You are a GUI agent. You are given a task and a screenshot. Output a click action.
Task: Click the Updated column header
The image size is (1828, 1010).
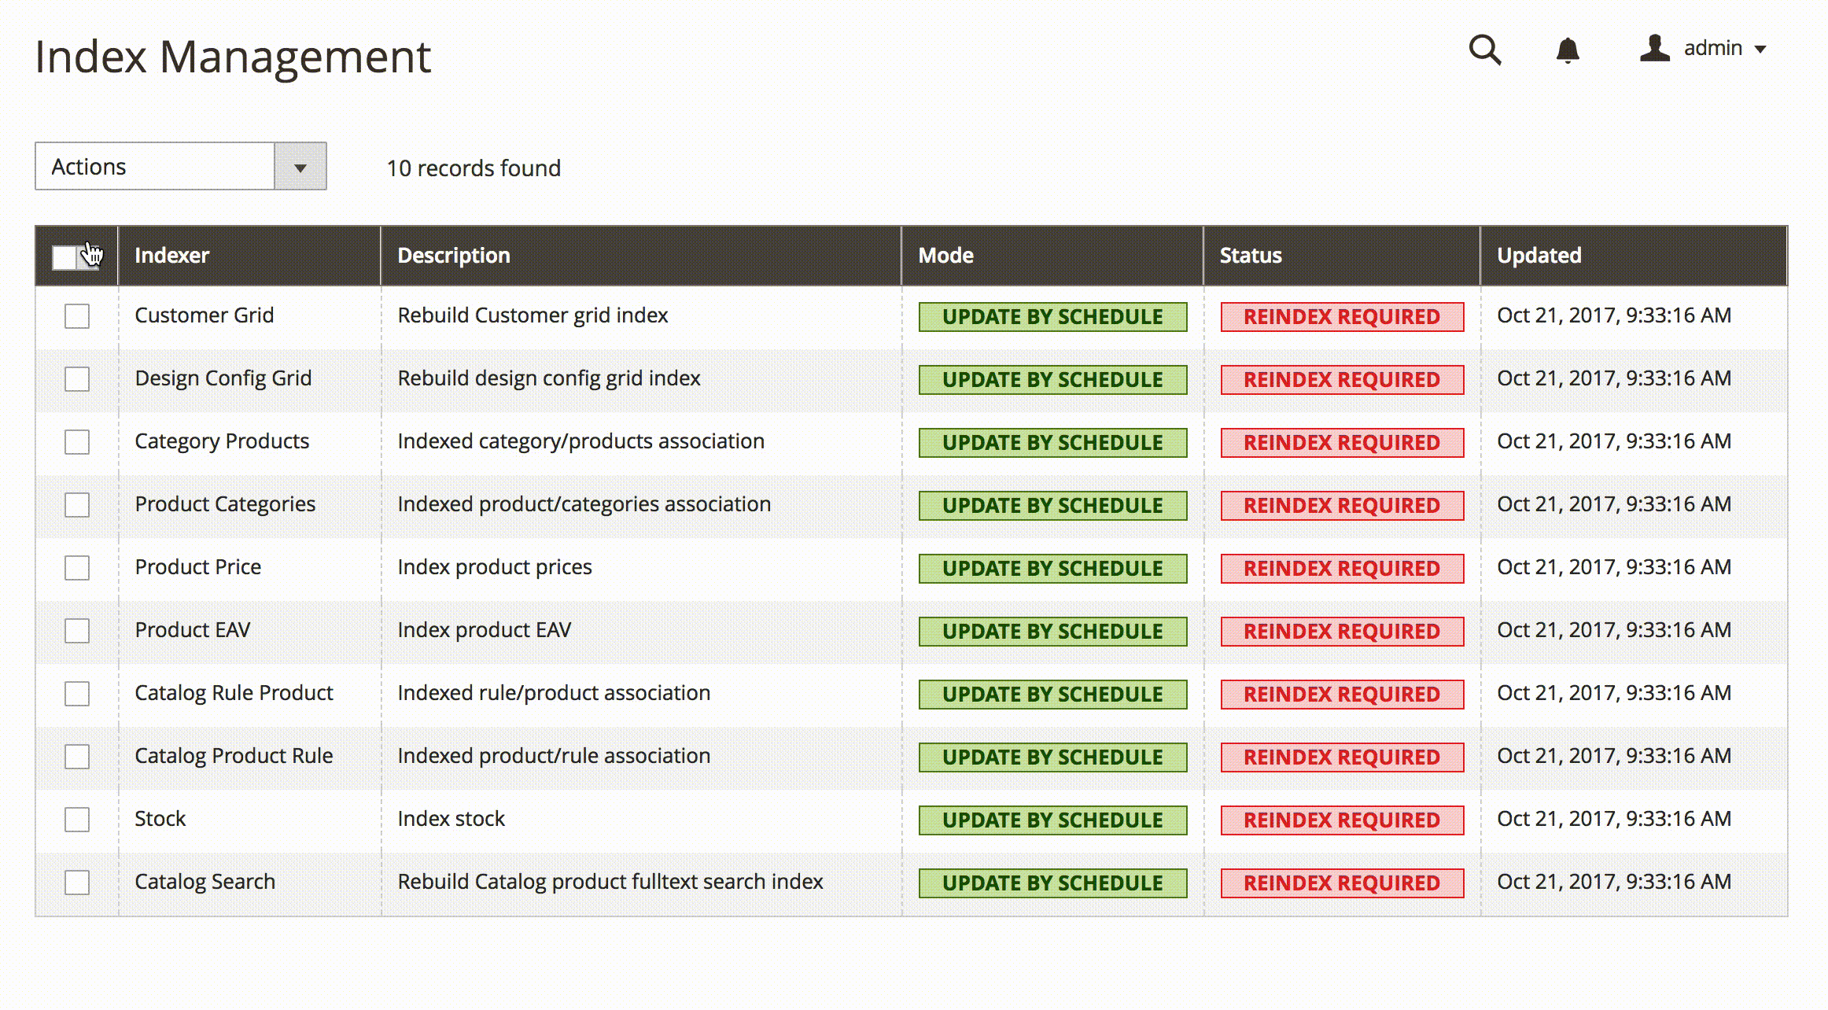click(1539, 255)
